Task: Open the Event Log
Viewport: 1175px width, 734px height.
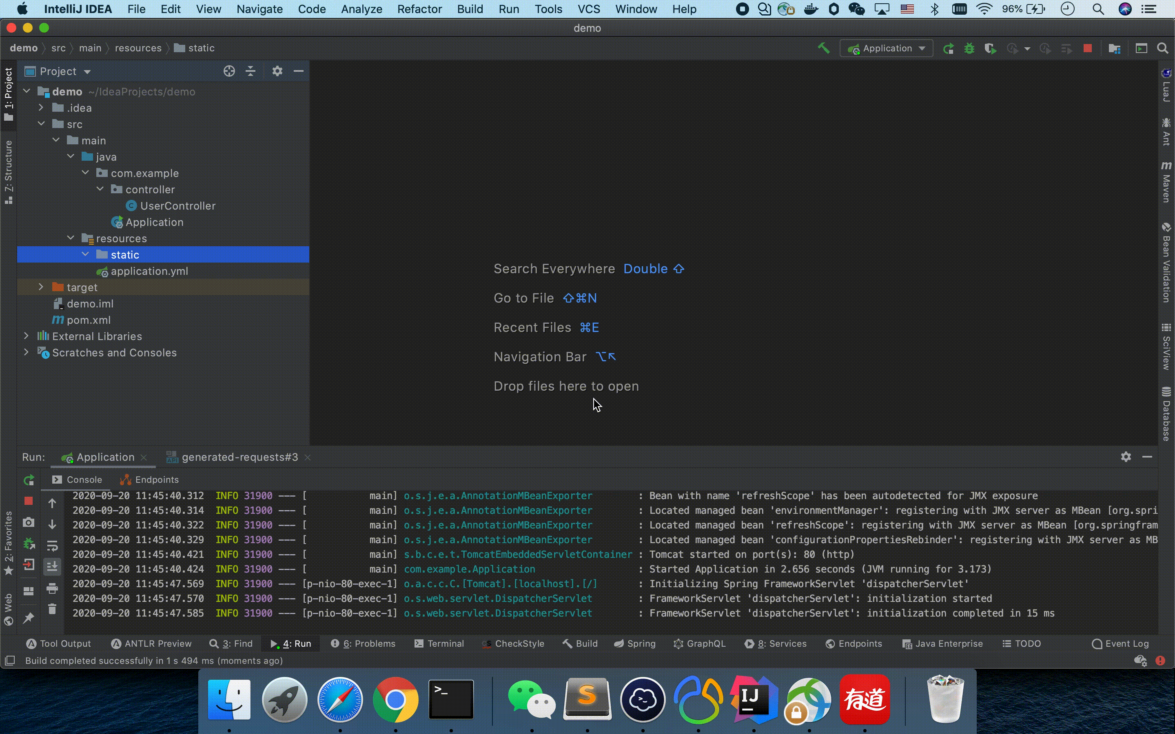Action: click(x=1121, y=643)
